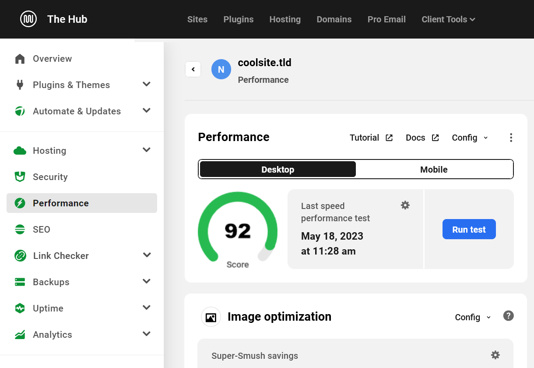
Task: Open speed test settings gear icon
Action: click(405, 205)
